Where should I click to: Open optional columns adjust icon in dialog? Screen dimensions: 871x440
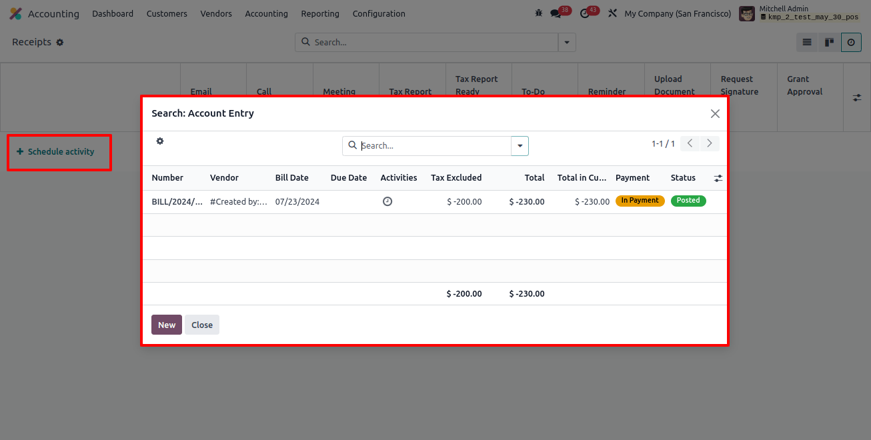pyautogui.click(x=718, y=178)
